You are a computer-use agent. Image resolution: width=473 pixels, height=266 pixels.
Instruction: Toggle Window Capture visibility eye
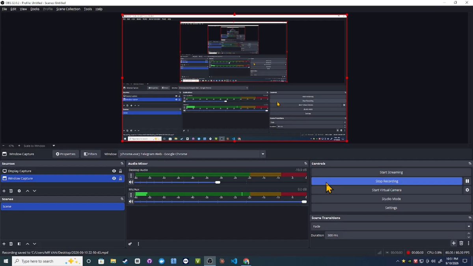point(114,179)
